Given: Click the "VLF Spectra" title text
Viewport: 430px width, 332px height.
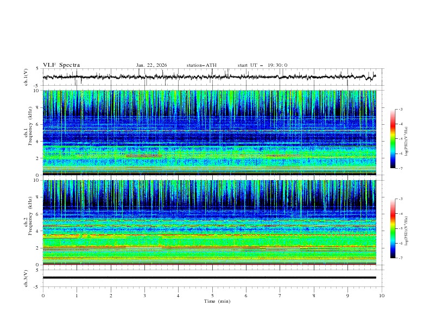Looking at the screenshot, I should pyautogui.click(x=61, y=65).
